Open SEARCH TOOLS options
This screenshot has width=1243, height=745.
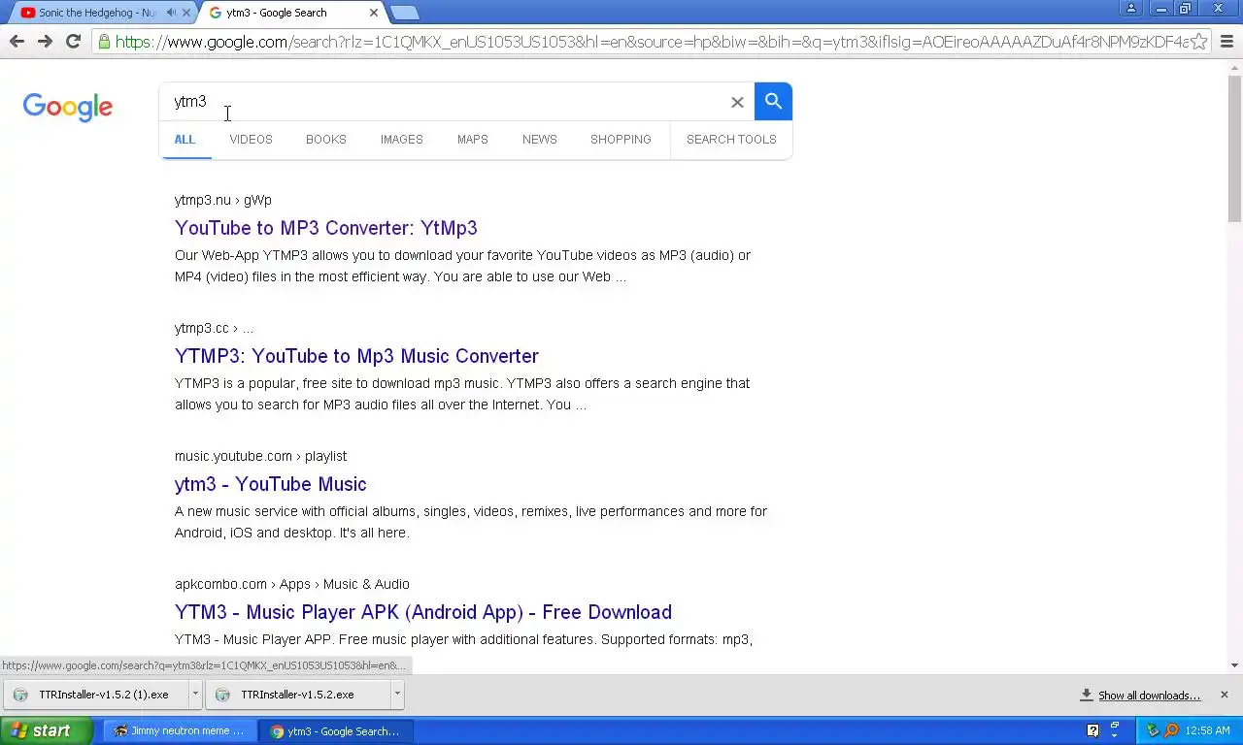click(731, 139)
